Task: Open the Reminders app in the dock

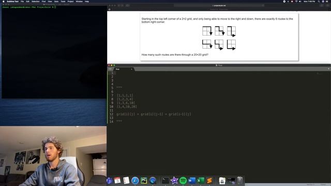Action: [x=126, y=181]
